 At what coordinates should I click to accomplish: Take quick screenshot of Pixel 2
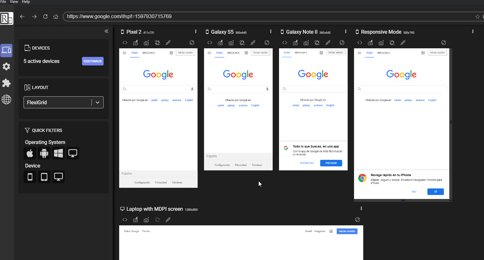[135, 43]
